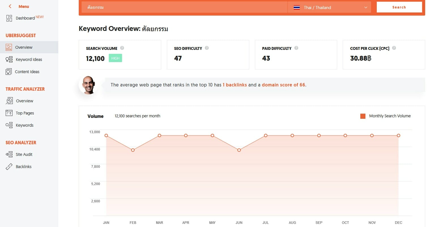The height and width of the screenshot is (227, 430).
Task: Select the FEB data point
Action: click(x=133, y=150)
